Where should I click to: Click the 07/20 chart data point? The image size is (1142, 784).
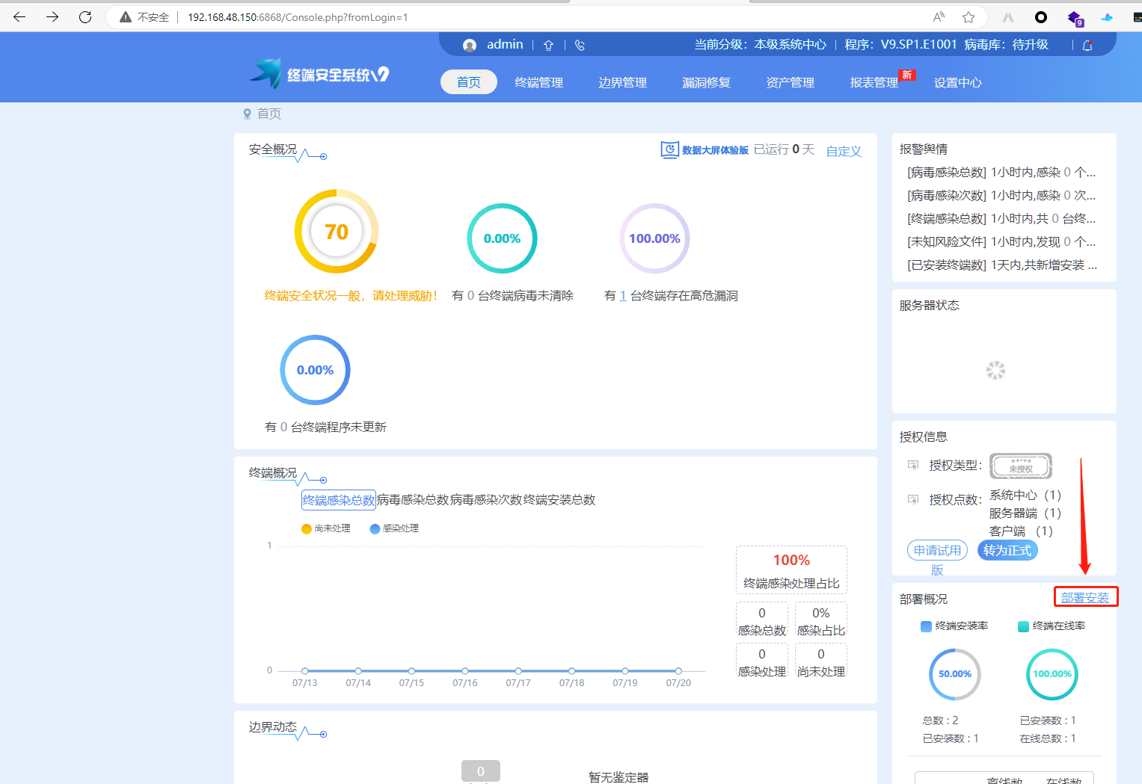(x=678, y=671)
